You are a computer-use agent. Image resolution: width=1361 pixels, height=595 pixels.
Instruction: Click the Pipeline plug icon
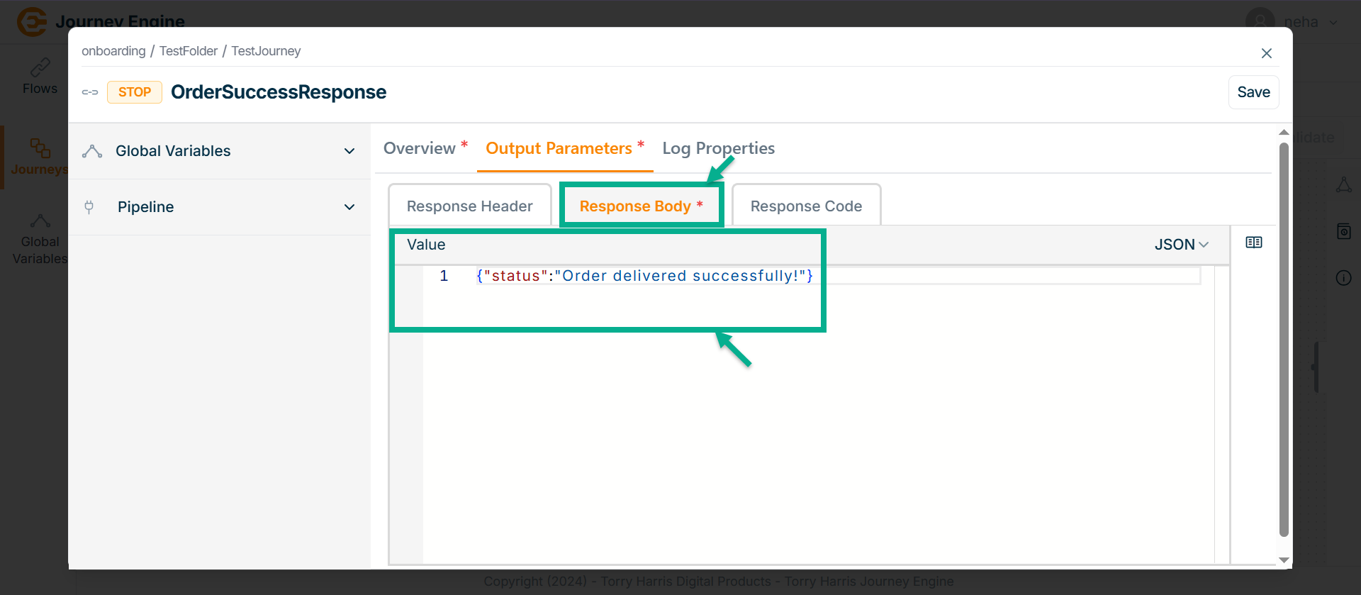89,207
